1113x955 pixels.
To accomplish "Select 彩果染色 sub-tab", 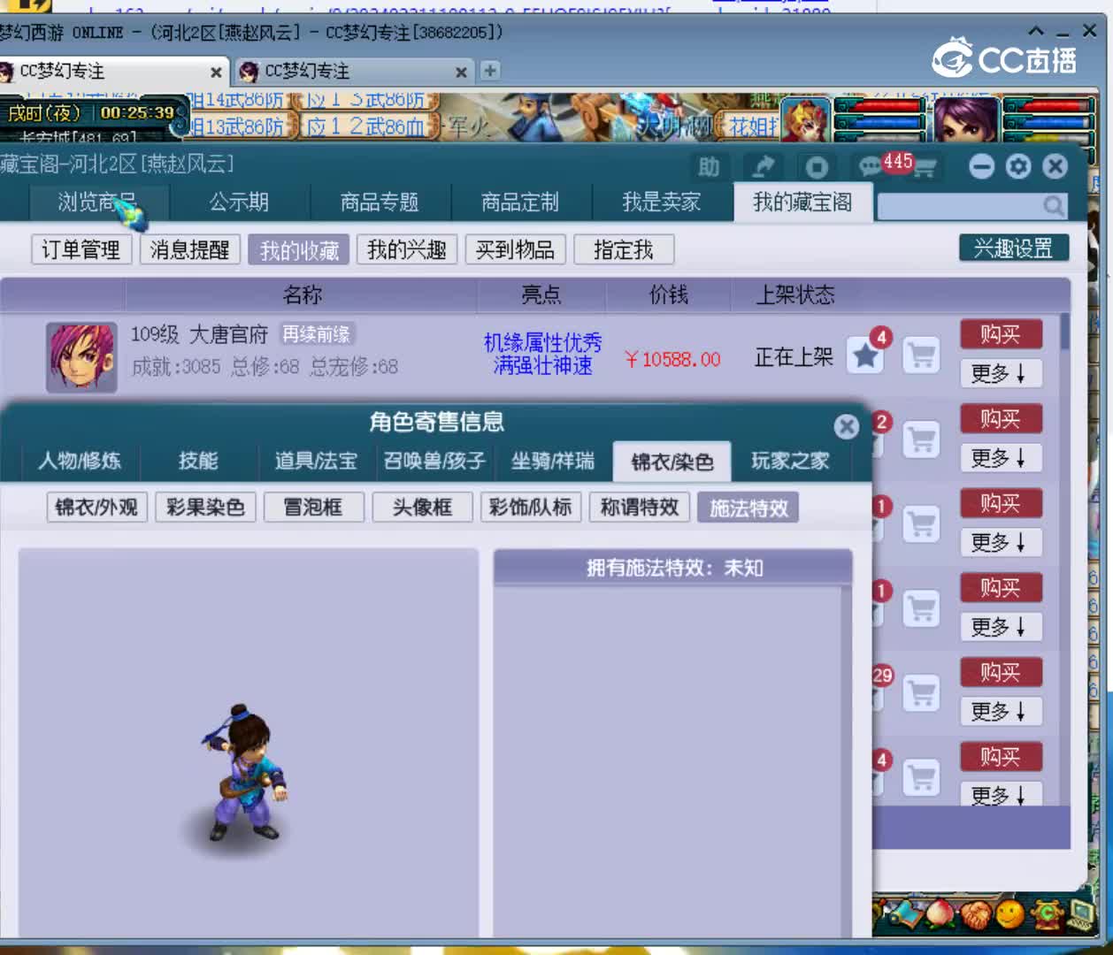I will [205, 508].
